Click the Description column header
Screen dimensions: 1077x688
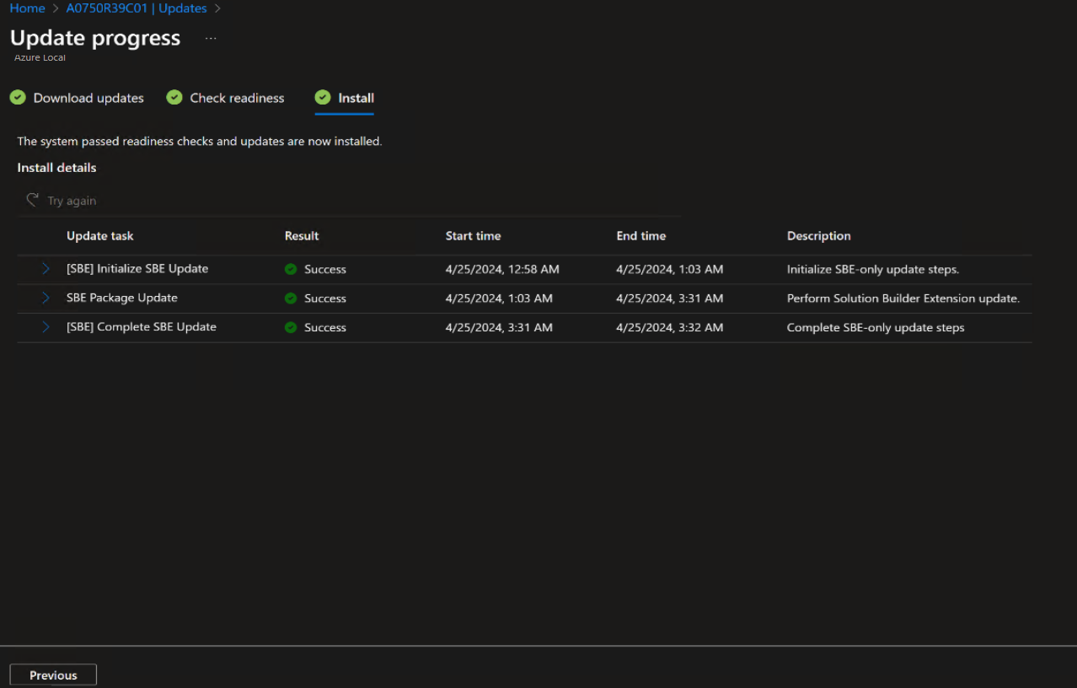[x=819, y=236]
